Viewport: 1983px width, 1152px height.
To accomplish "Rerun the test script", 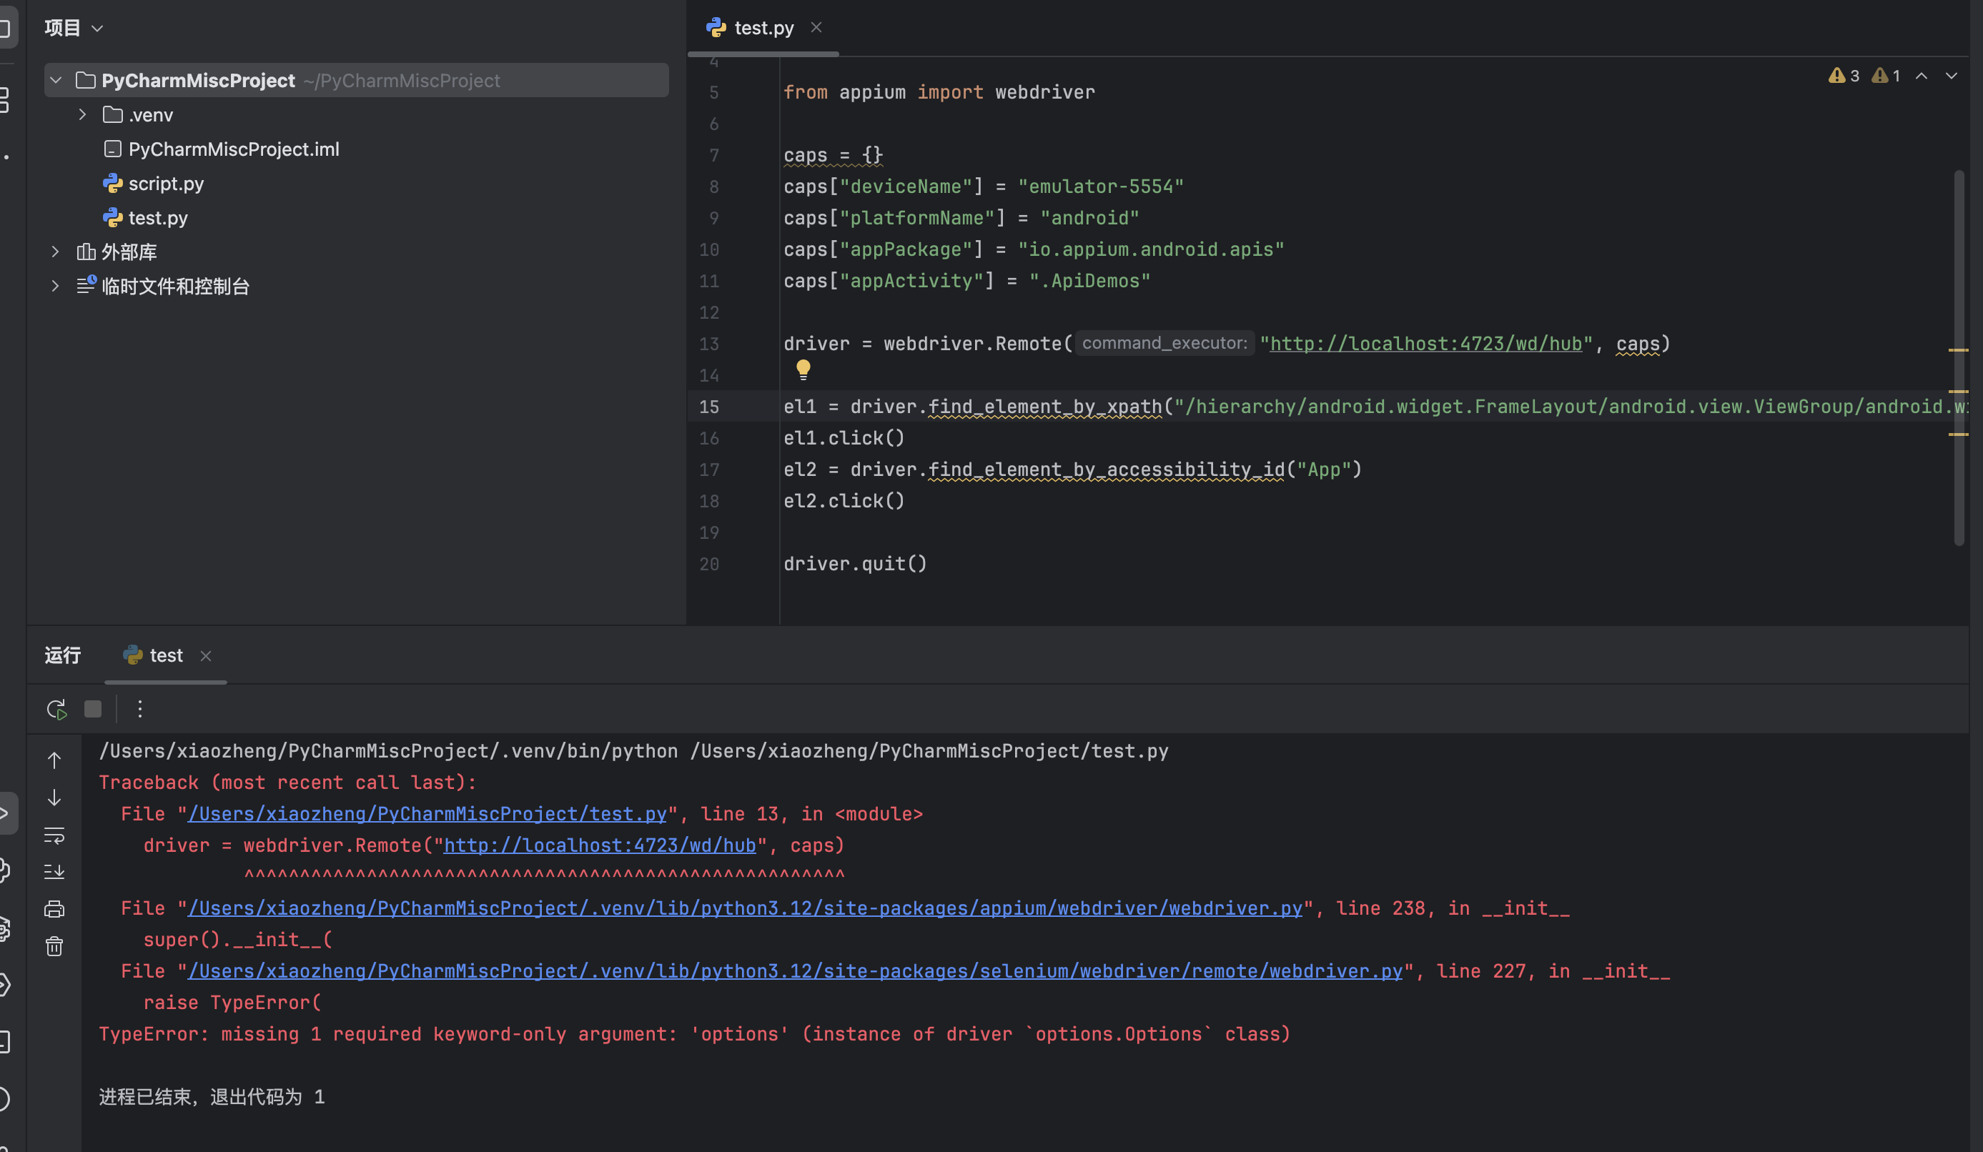I will coord(56,709).
